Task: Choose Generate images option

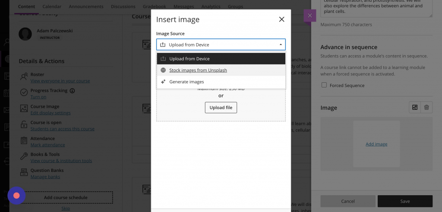Action: (x=221, y=81)
